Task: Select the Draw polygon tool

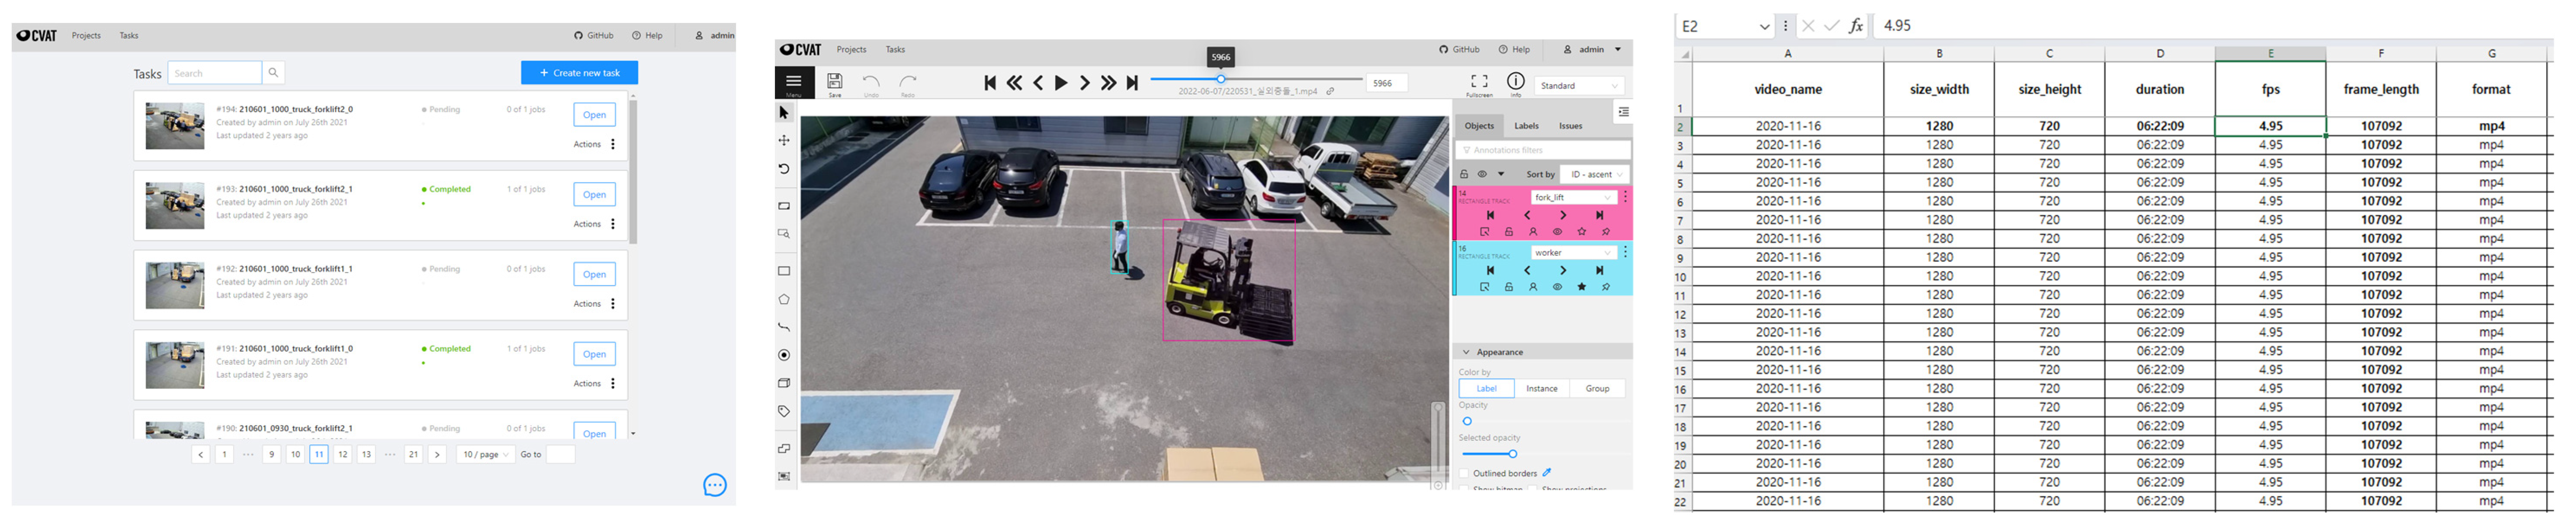Action: tap(784, 299)
